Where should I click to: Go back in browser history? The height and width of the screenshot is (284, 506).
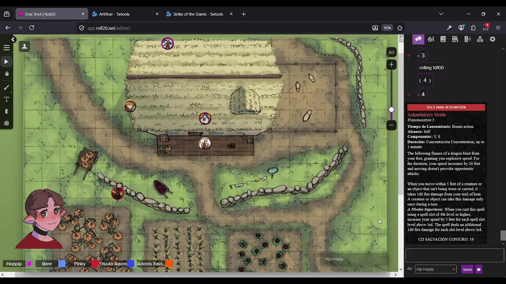coord(8,28)
